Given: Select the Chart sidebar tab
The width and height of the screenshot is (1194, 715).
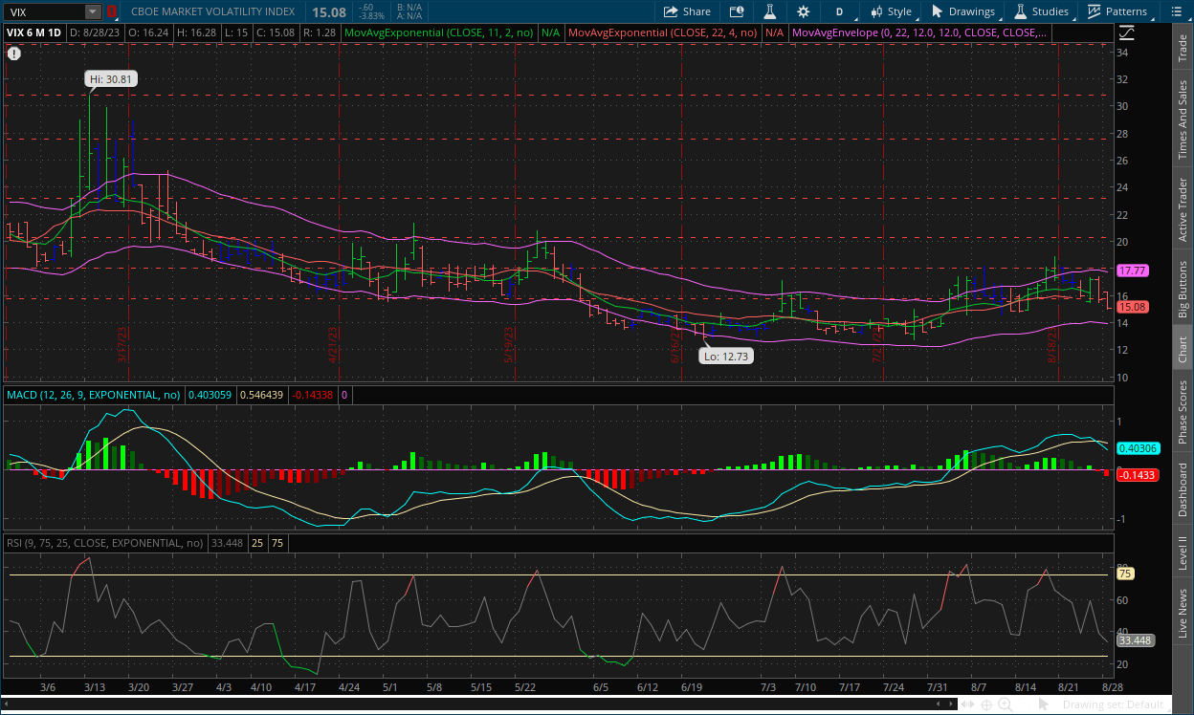Looking at the screenshot, I should [x=1183, y=349].
